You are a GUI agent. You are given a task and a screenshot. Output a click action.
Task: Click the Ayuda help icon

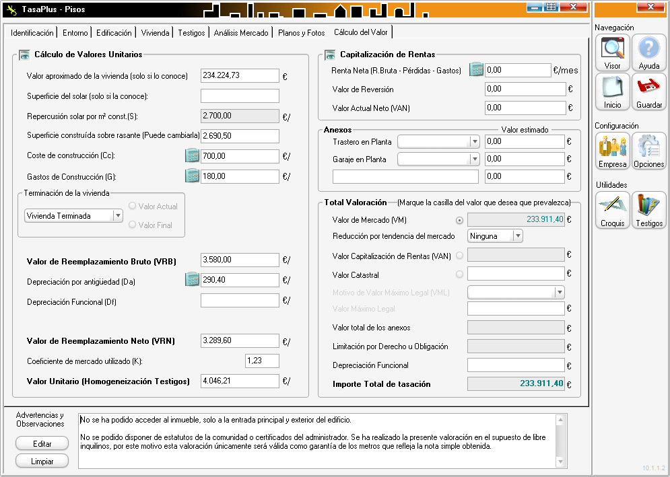pos(648,52)
